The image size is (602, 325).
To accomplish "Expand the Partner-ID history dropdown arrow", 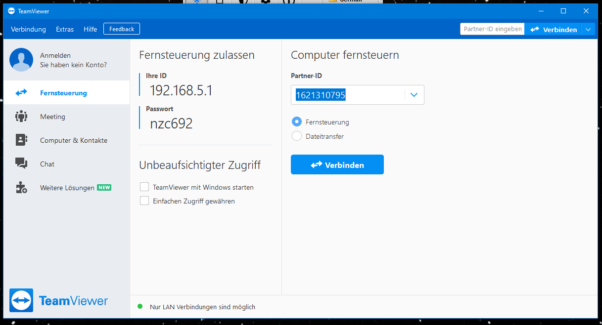I will 415,95.
